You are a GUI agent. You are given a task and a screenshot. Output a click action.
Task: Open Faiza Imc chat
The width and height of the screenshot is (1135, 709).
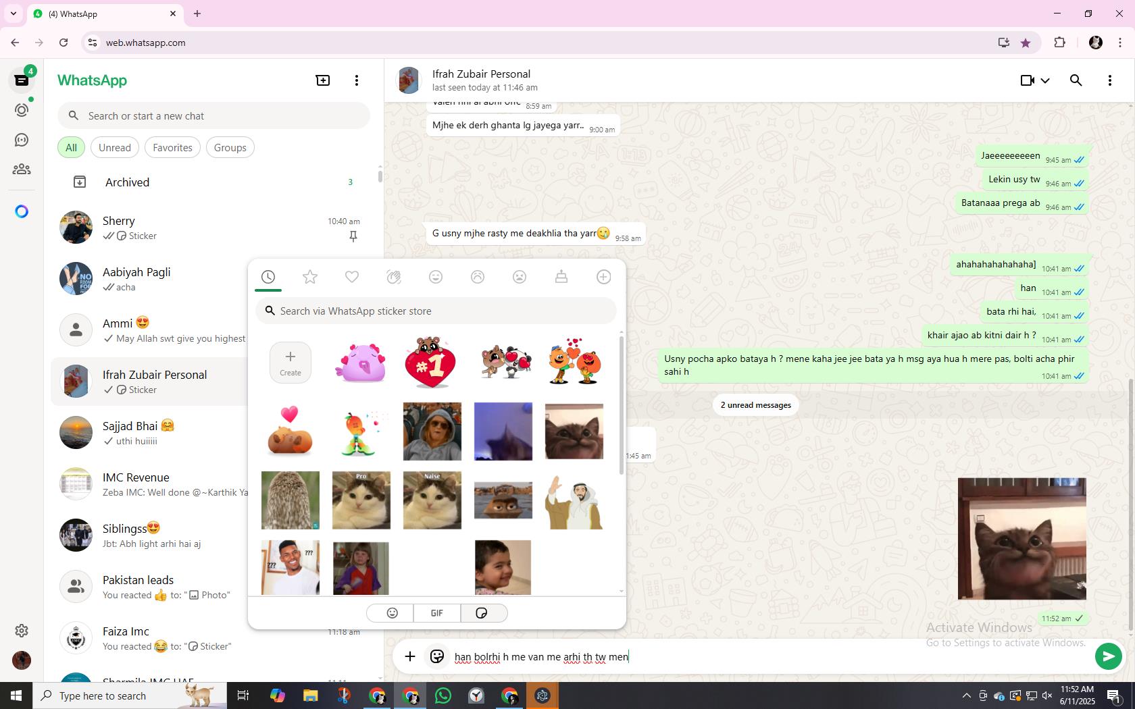point(150,638)
